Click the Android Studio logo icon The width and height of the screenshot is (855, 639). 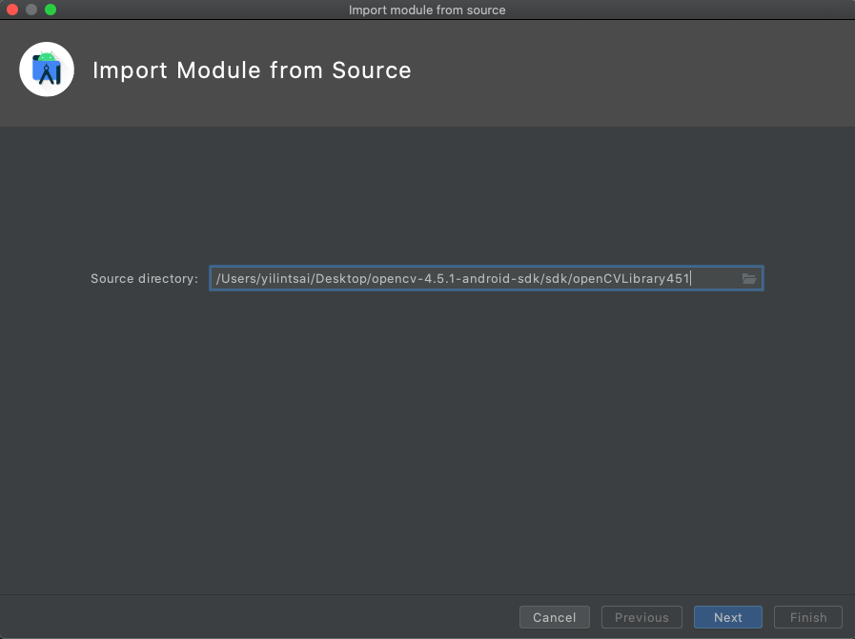tap(47, 70)
